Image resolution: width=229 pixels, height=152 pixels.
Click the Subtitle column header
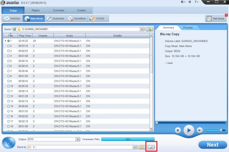(x=118, y=36)
